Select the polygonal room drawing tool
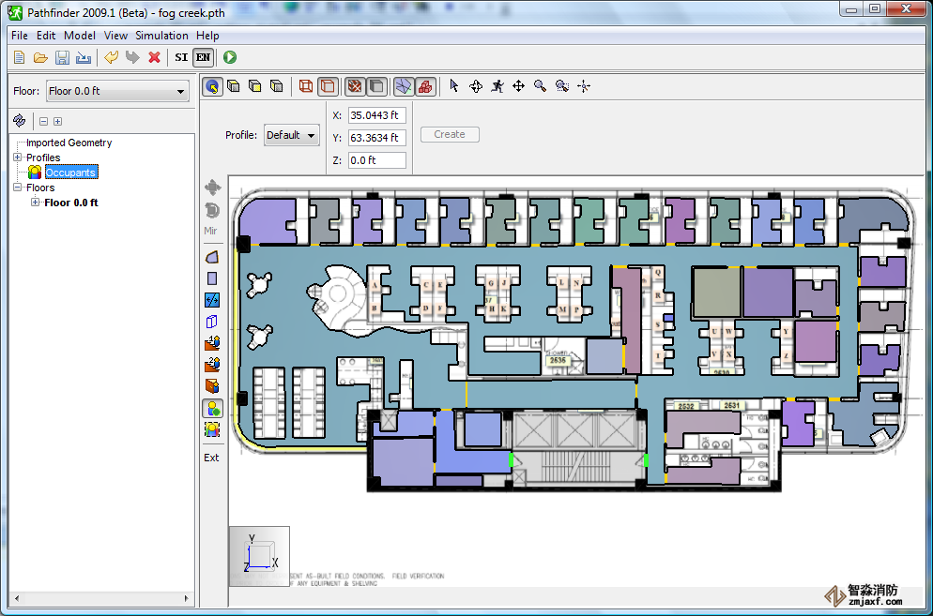 tap(212, 257)
